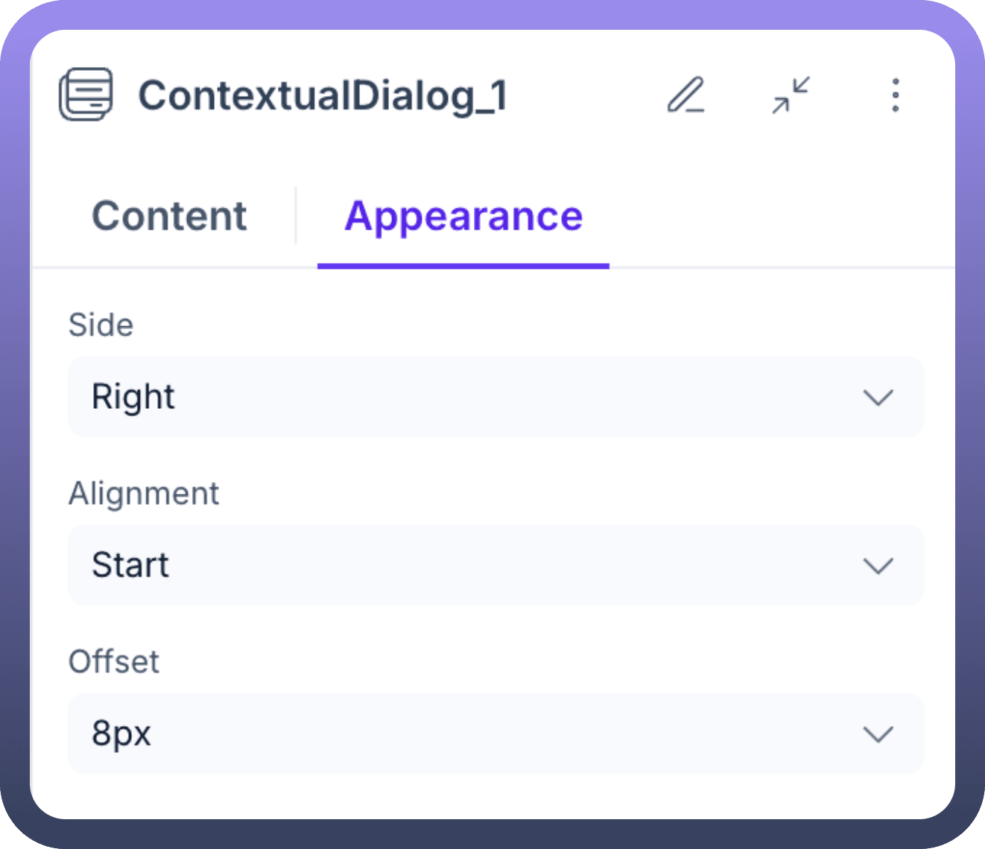Click the chevron in the Alignment field
Viewport: 985px width, 849px height.
pyautogui.click(x=878, y=565)
